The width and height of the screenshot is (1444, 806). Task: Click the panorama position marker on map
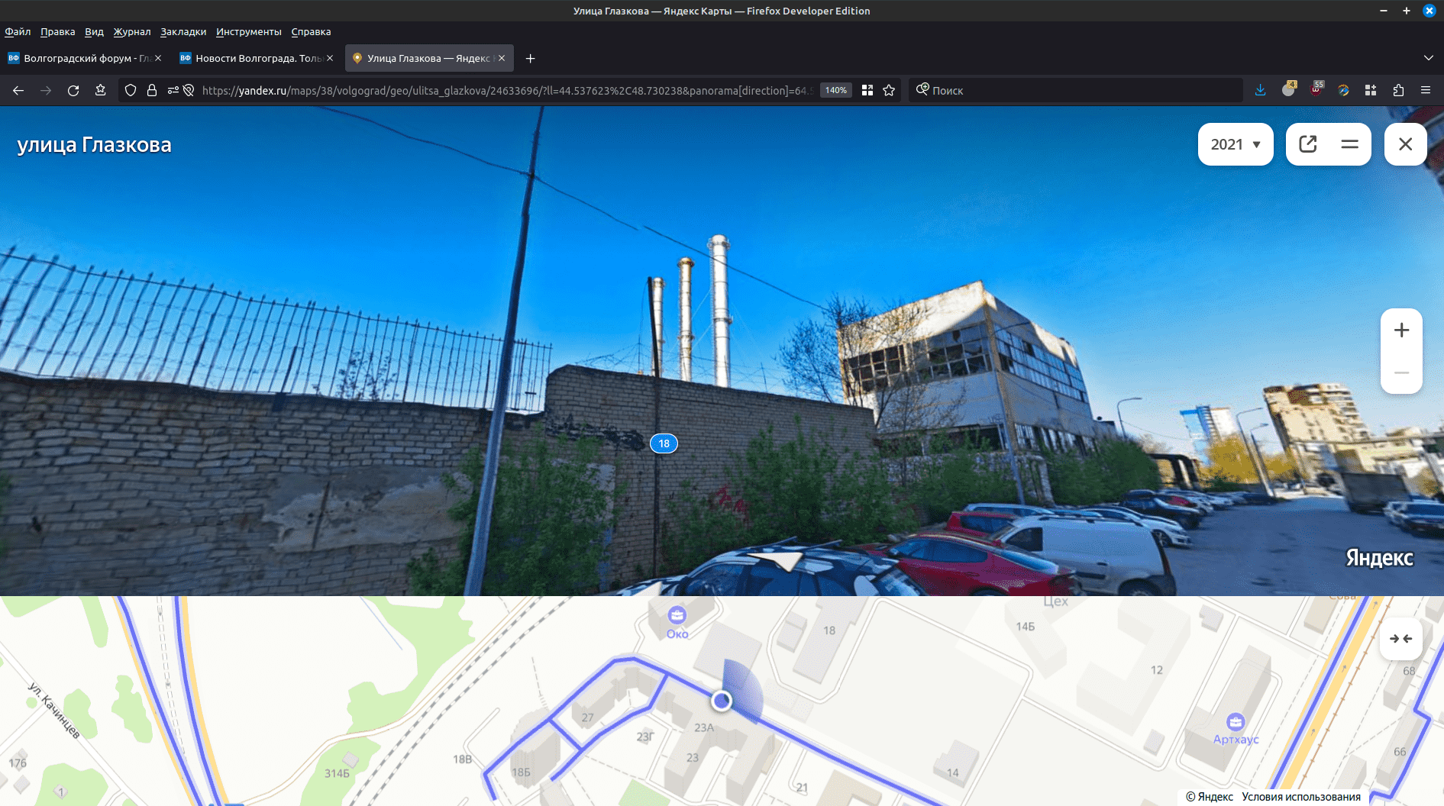pyautogui.click(x=721, y=700)
